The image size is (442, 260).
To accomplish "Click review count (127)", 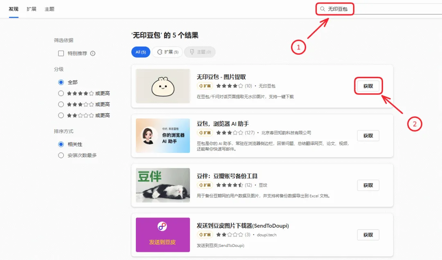I will (250, 133).
